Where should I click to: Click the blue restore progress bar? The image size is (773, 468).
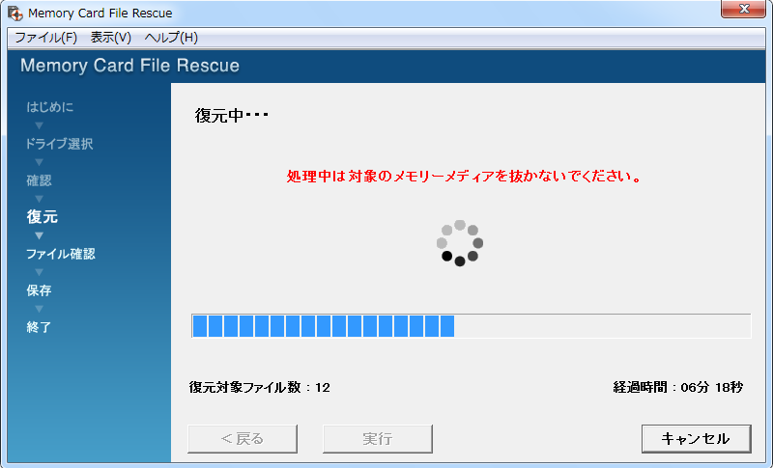tap(472, 326)
